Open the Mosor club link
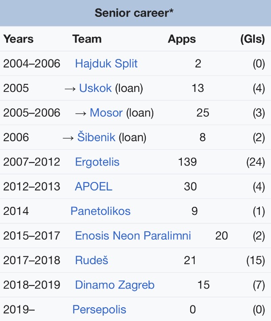 [106, 113]
